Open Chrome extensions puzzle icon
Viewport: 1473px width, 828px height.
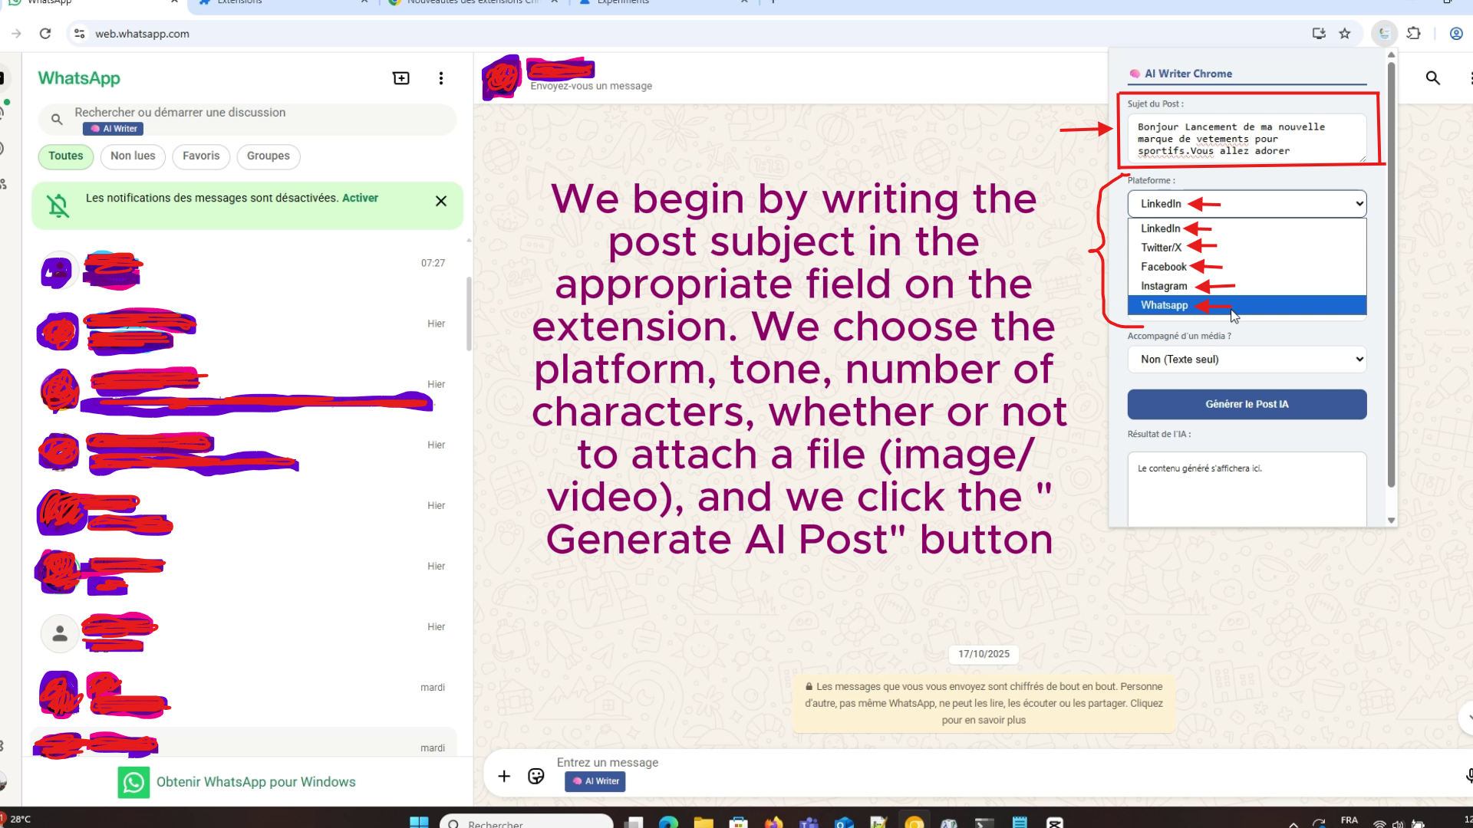click(1413, 34)
